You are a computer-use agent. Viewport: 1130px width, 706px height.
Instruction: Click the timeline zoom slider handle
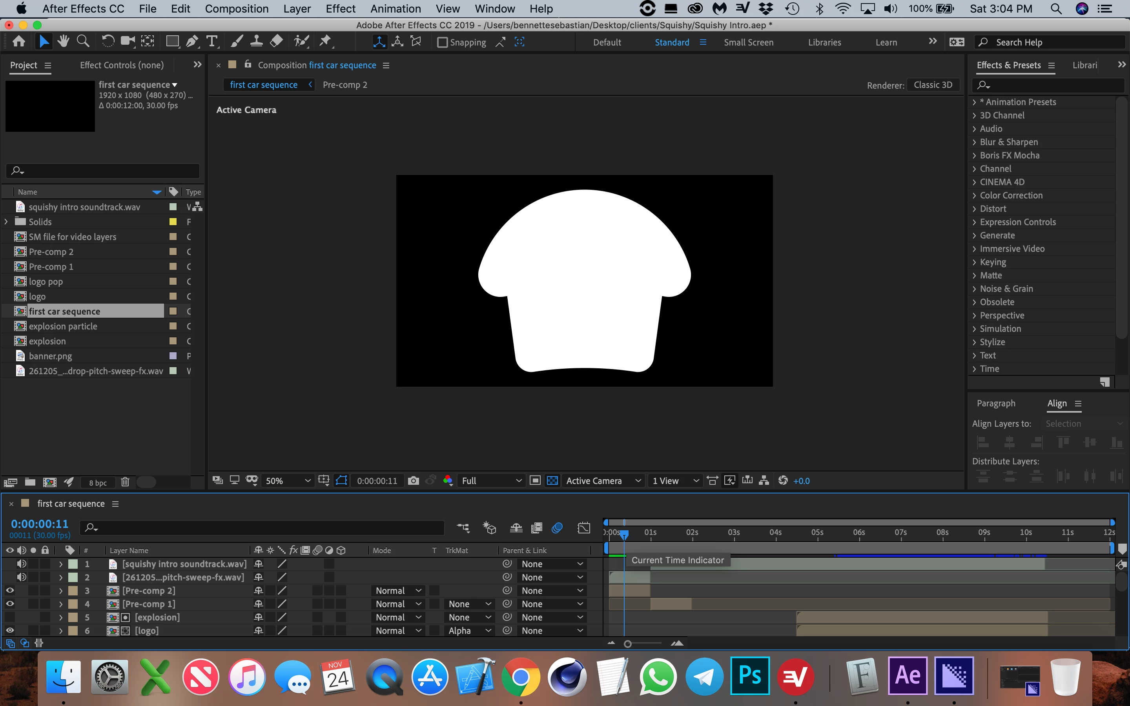click(x=627, y=644)
